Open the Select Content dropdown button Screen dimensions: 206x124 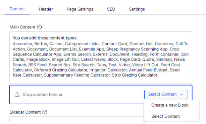166,94
